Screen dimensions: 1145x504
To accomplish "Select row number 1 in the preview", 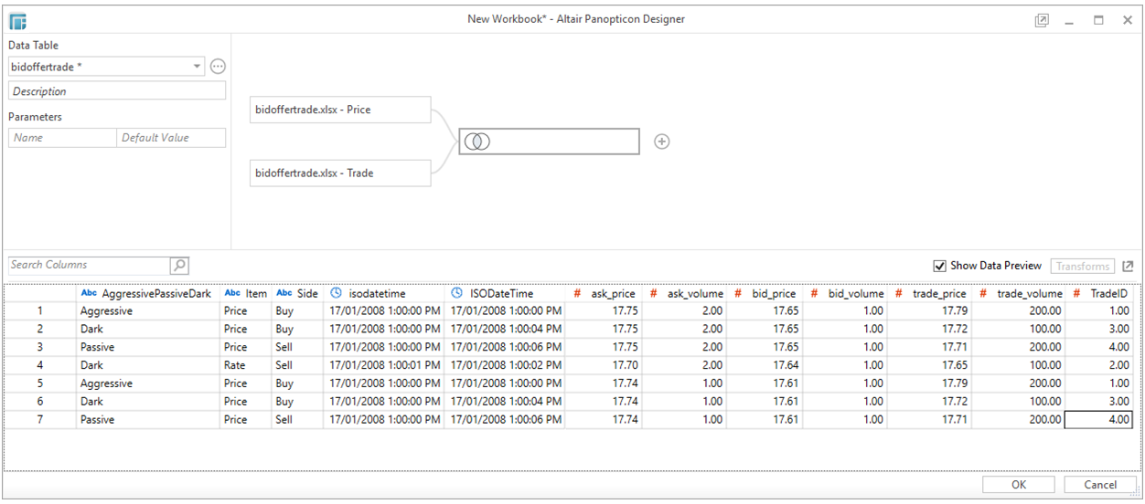I will click(40, 311).
